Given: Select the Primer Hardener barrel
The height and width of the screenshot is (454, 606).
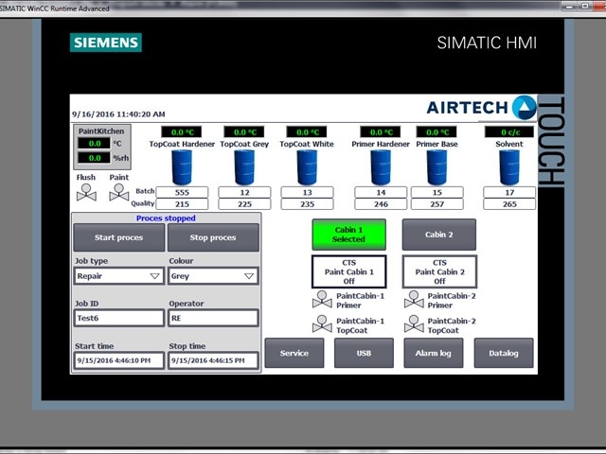Looking at the screenshot, I should click(381, 167).
